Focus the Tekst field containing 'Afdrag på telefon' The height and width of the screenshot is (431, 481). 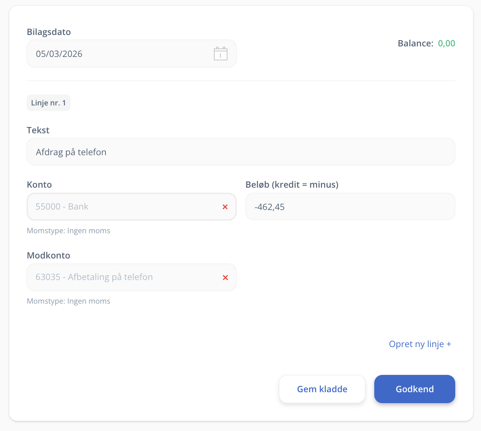pos(240,152)
